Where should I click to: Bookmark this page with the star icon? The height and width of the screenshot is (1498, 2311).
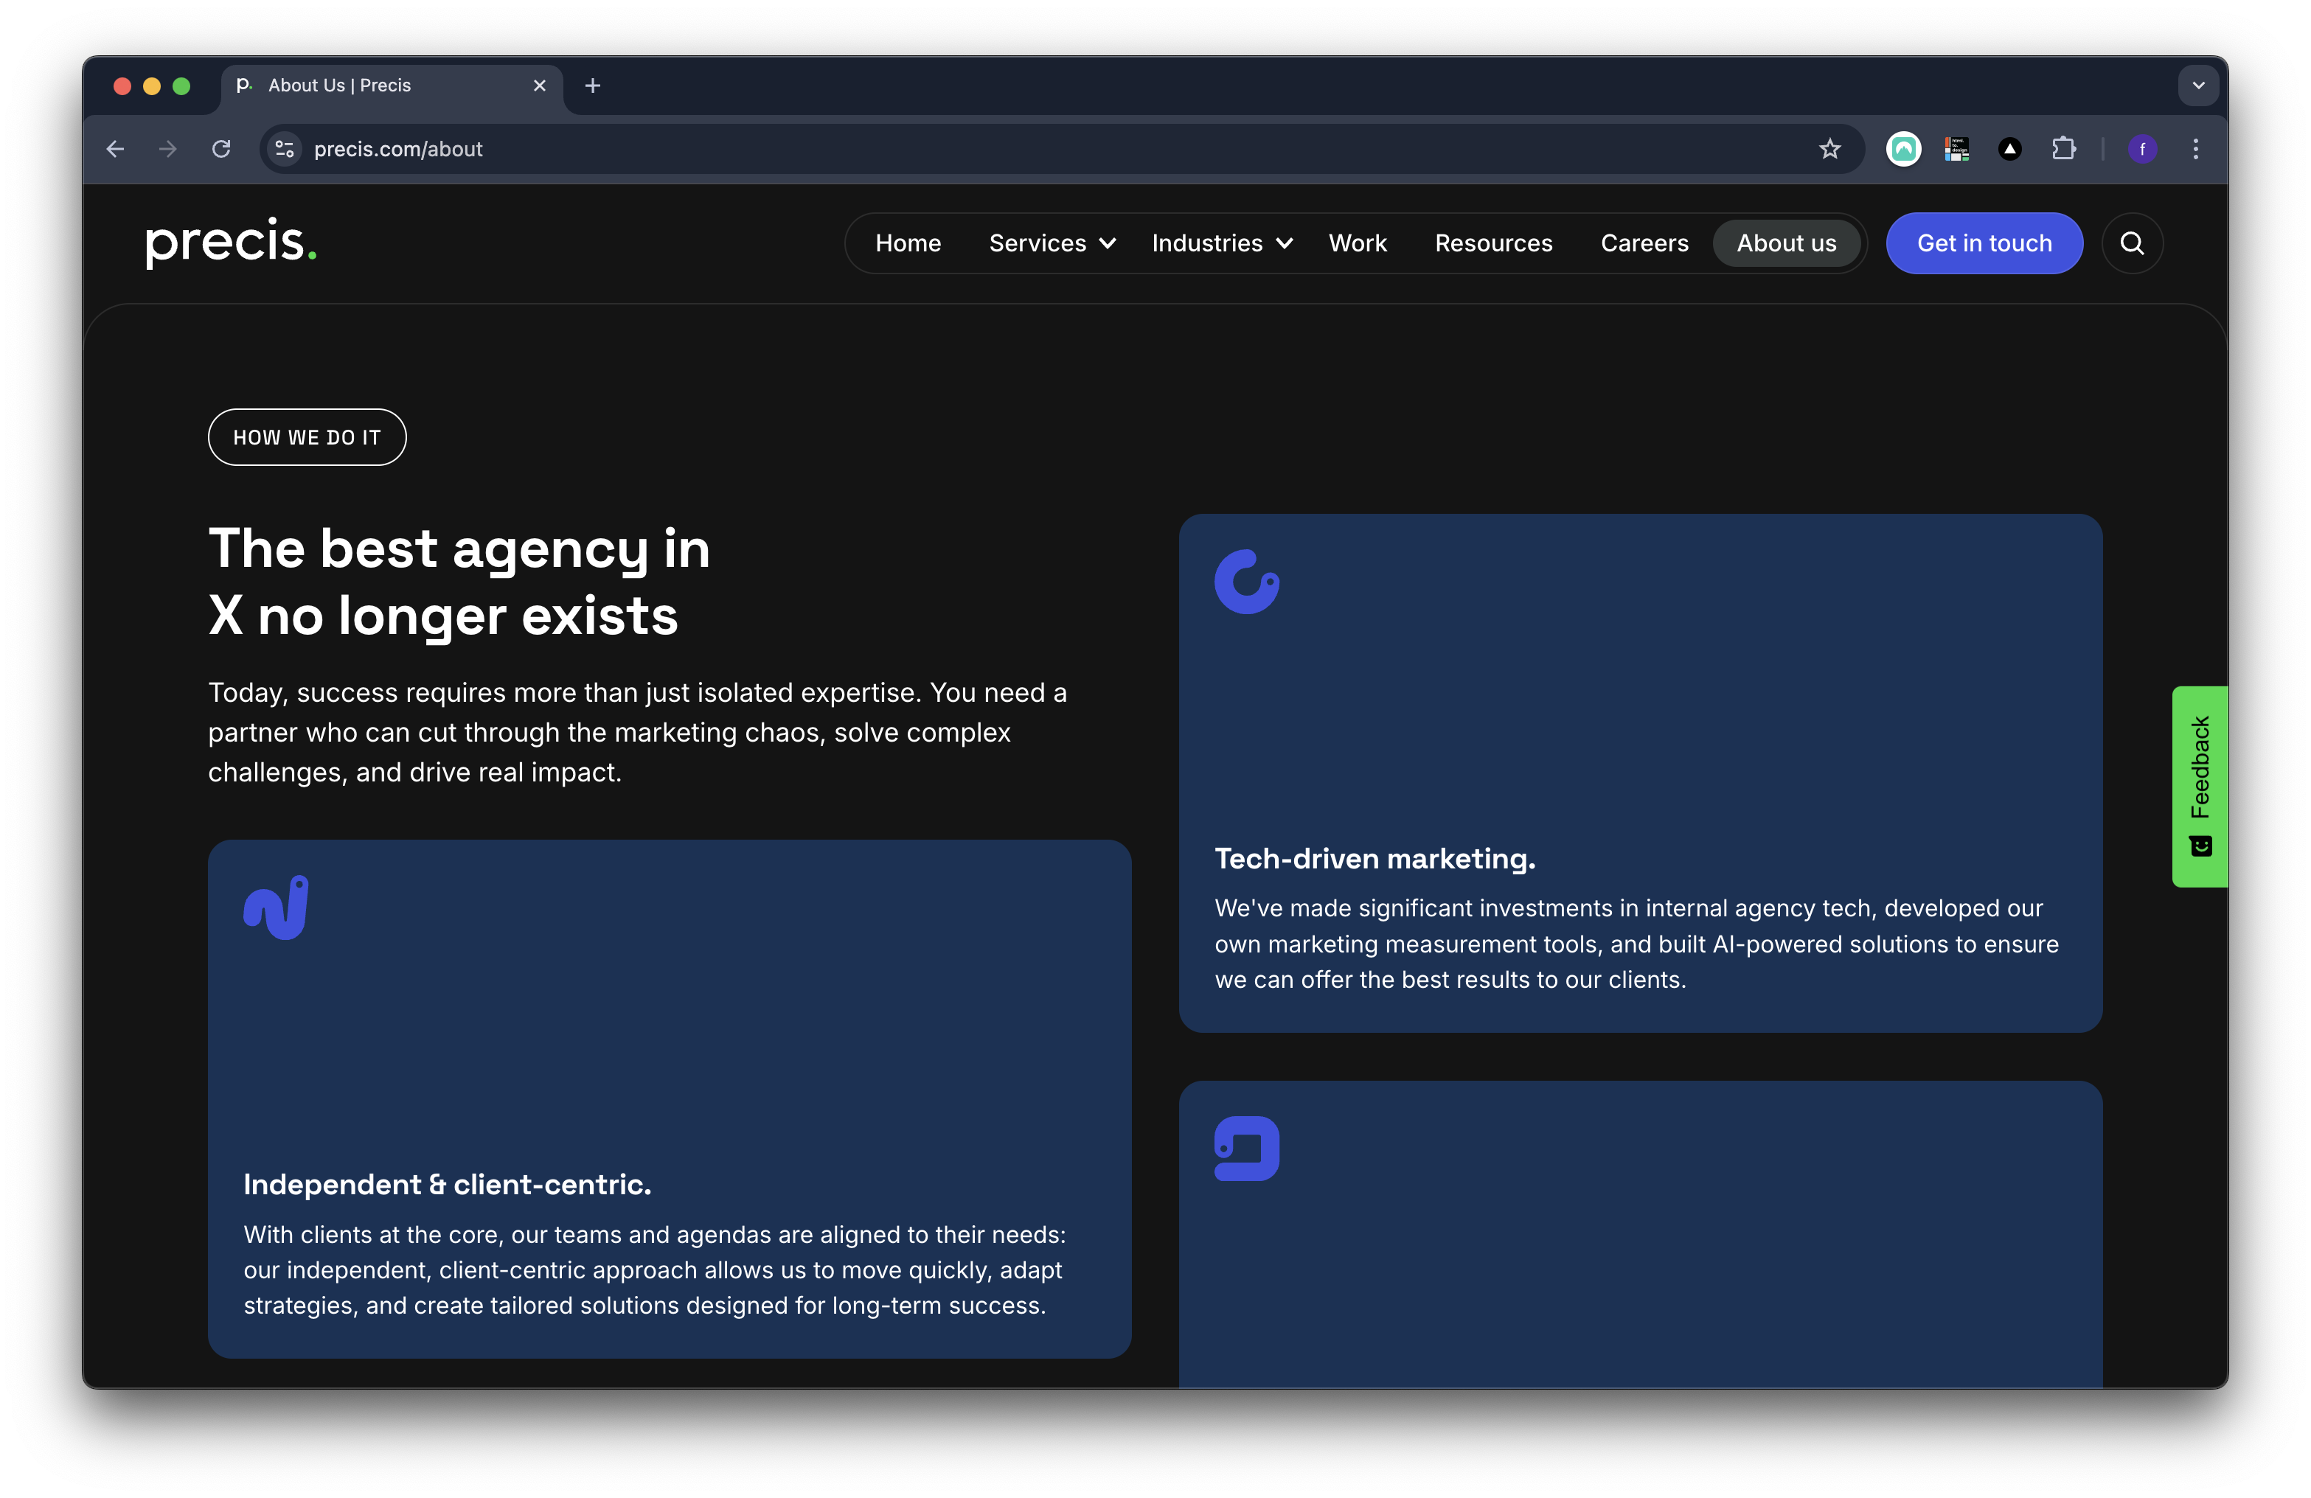click(1829, 148)
